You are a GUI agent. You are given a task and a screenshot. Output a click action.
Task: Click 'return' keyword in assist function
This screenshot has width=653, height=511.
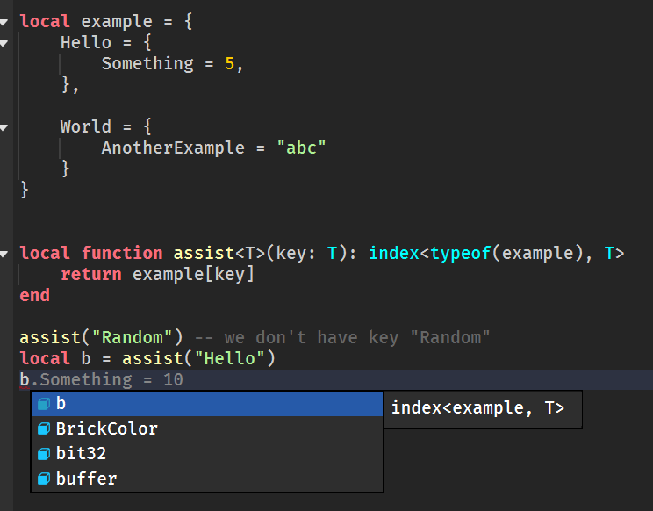coord(91,275)
